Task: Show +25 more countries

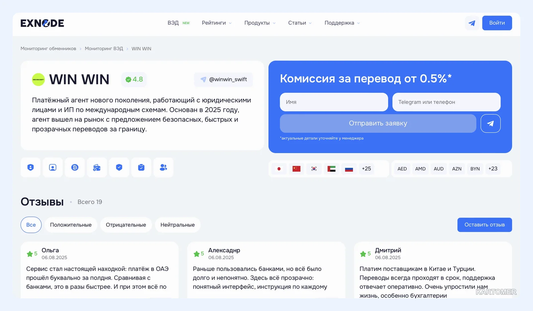Action: click(366, 169)
